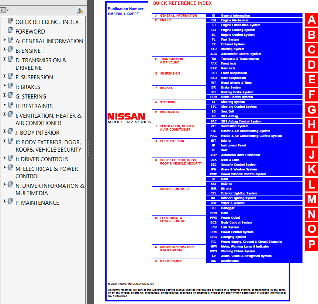318x304 pixels.
Task: Click bookmark icon beside QUICK REFERENCE INDEX
Action: [x=11, y=21]
